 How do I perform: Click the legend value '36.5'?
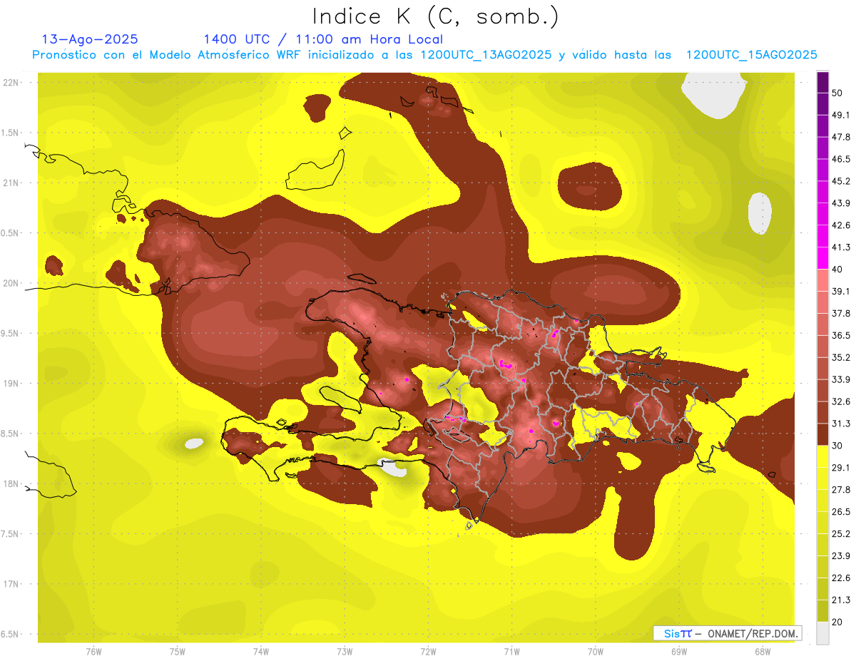pos(841,335)
